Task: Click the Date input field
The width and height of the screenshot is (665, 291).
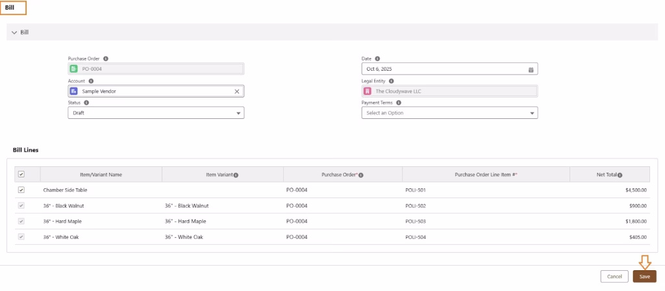Action: pyautogui.click(x=442, y=70)
